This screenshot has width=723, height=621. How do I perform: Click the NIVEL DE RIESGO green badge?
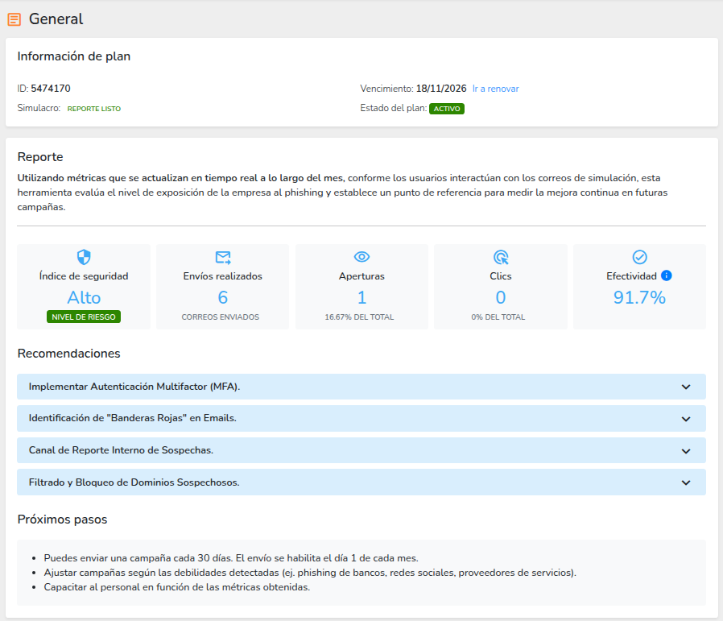(x=84, y=317)
